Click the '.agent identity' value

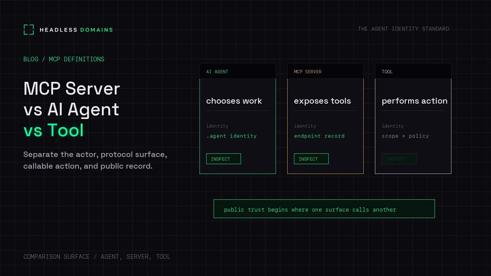(231, 136)
